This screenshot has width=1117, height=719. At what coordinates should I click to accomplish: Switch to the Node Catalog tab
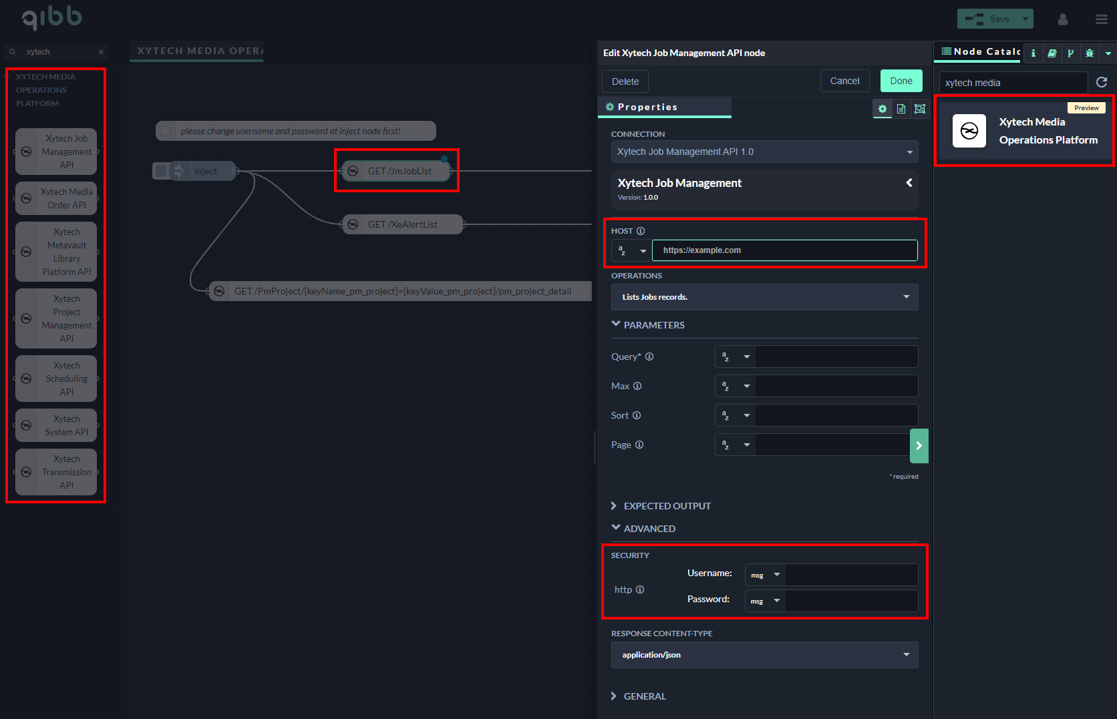pos(980,52)
